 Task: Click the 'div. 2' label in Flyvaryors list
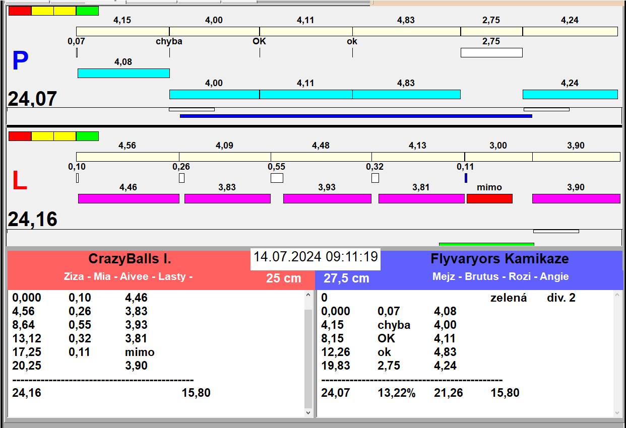(561, 298)
